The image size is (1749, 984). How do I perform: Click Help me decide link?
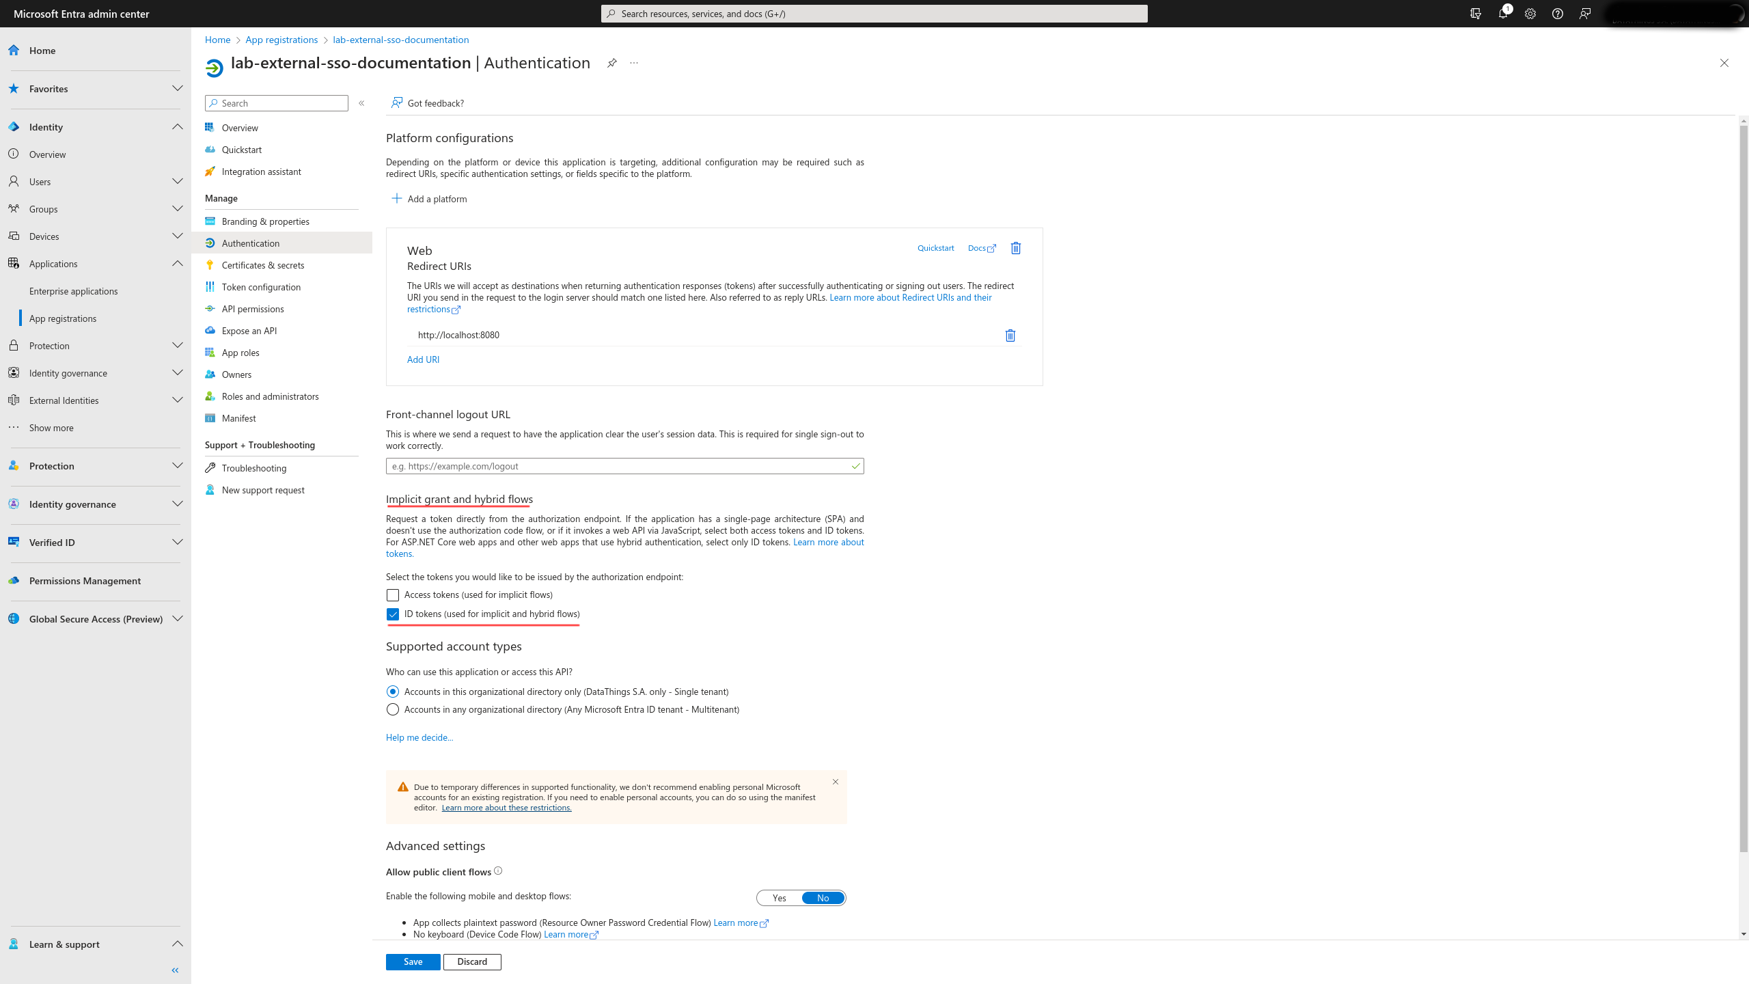419,737
